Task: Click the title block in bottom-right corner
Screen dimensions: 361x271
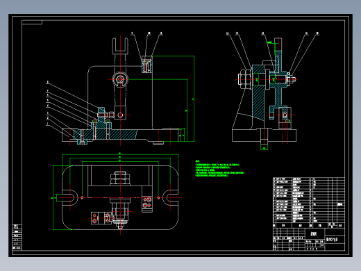Action: pyautogui.click(x=309, y=239)
